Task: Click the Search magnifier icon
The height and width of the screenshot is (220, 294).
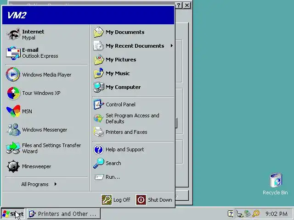Action: 99,163
